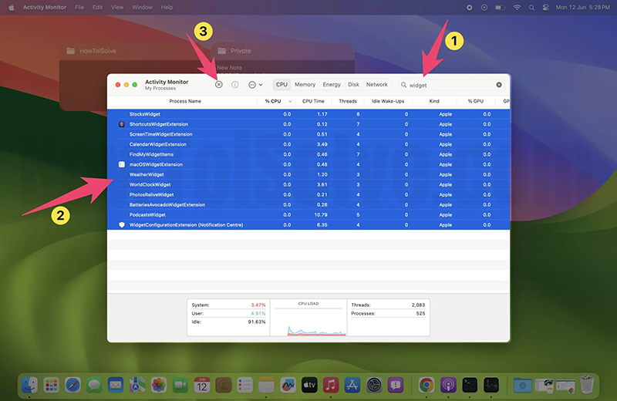The height and width of the screenshot is (401, 617).
Task: Open the File menu
Action: click(79, 7)
